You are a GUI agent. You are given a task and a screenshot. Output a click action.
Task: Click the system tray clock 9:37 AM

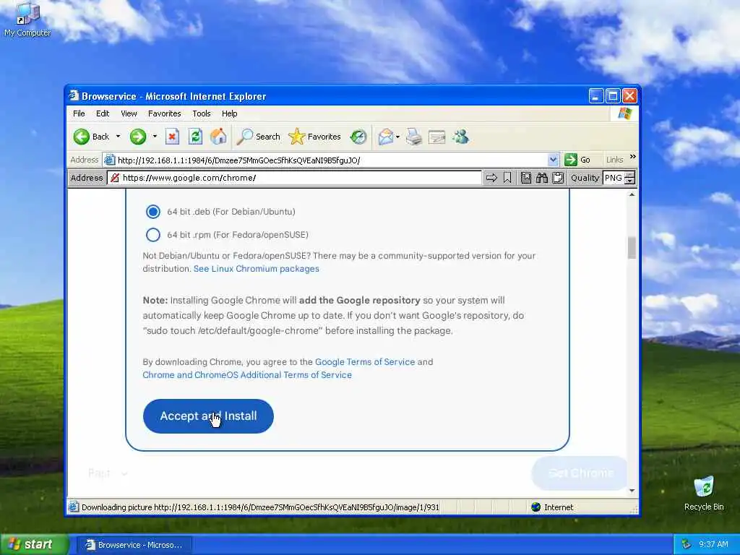pos(713,545)
